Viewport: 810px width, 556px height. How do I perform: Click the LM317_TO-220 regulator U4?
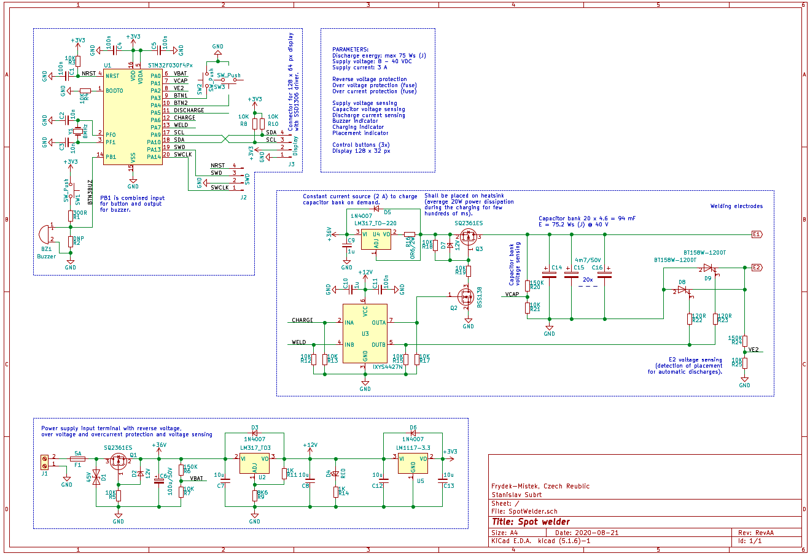pyautogui.click(x=377, y=238)
